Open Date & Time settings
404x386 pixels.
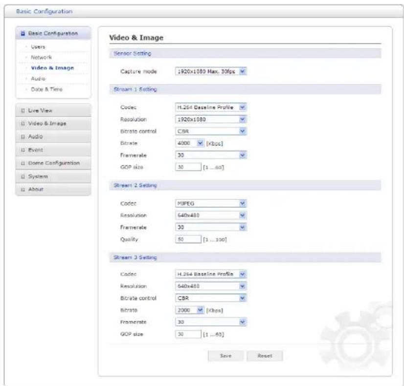coord(46,89)
